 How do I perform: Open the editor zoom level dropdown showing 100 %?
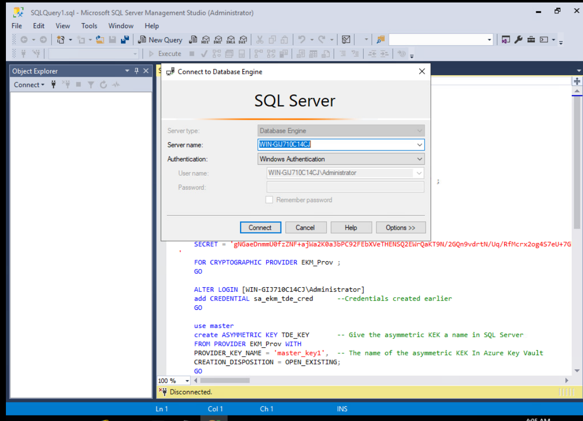187,381
